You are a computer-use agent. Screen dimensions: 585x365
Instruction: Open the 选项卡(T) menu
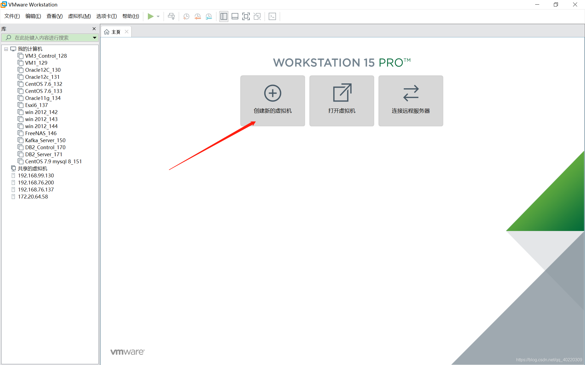106,16
